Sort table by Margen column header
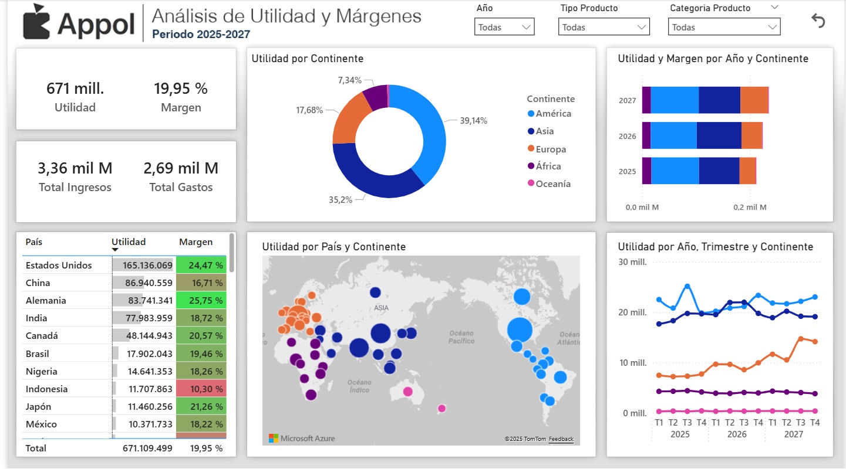 (x=196, y=242)
